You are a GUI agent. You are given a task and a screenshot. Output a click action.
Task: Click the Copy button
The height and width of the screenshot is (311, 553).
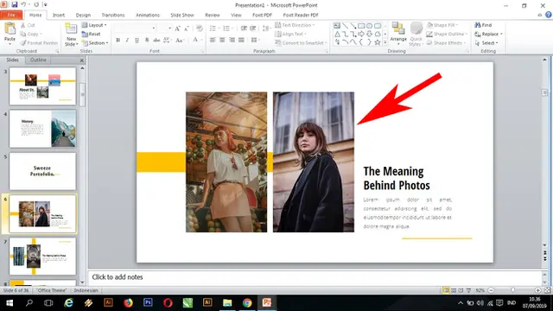tap(31, 35)
